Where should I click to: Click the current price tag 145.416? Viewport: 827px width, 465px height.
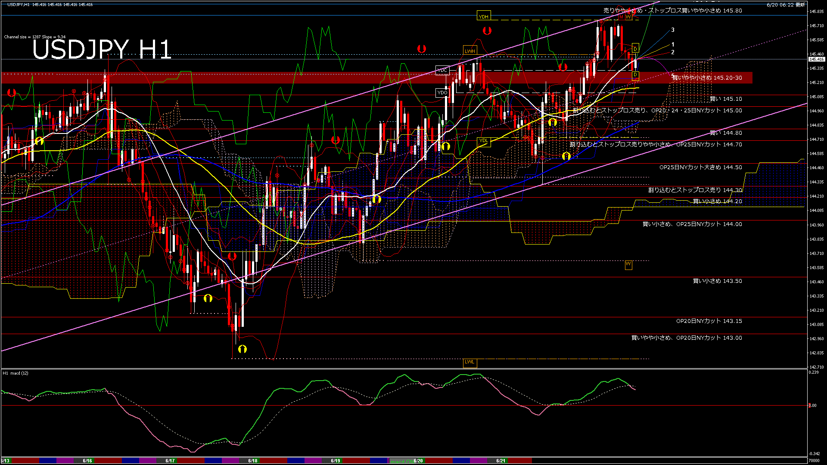tap(816, 59)
